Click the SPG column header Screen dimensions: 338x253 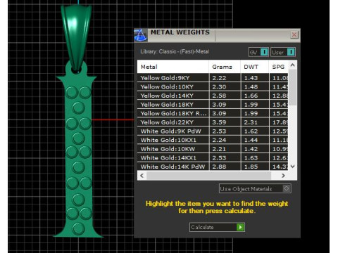(278, 67)
